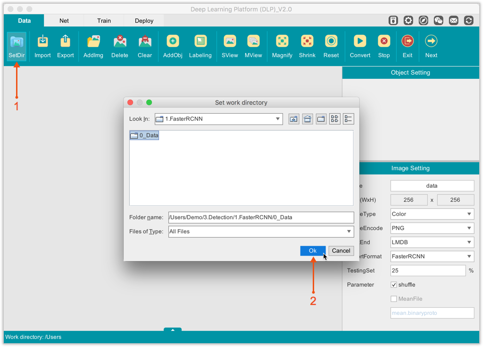Screen dimensions: 483x347
Task: Open the Files of Type dropdown
Action: coord(349,231)
